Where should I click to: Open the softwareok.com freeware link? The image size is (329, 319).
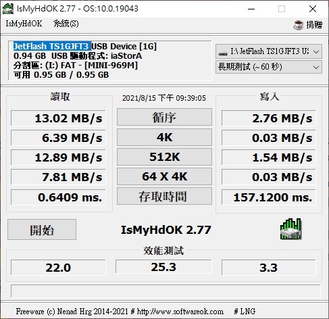point(180,312)
